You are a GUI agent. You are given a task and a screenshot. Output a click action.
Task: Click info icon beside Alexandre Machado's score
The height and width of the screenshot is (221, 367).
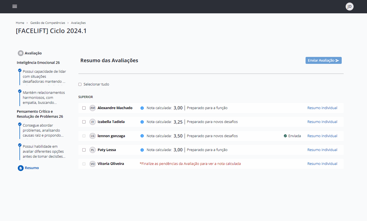click(x=142, y=108)
